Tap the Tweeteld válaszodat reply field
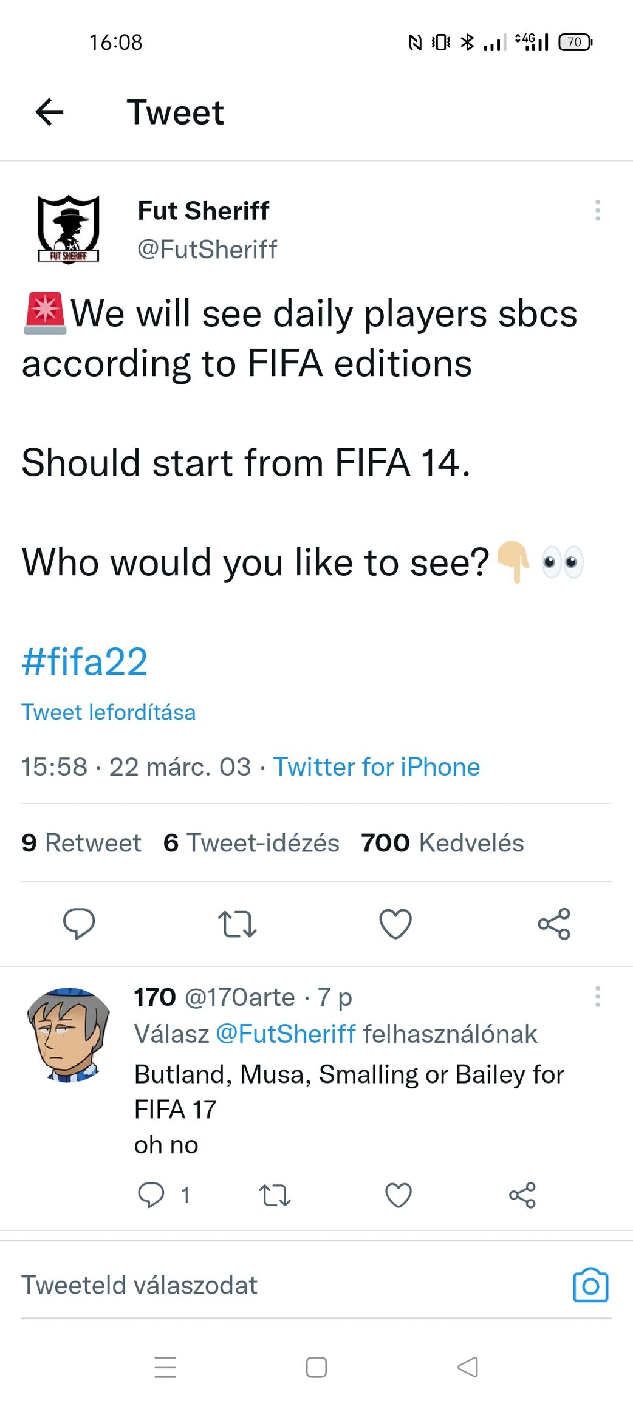633x1406 pixels. 243,1285
